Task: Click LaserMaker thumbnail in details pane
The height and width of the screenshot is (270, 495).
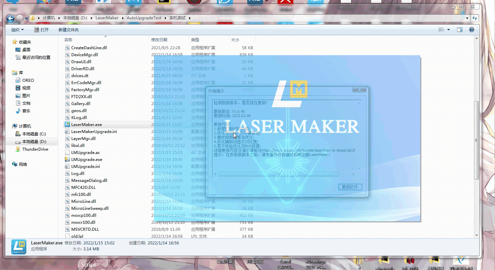Action: (x=19, y=247)
